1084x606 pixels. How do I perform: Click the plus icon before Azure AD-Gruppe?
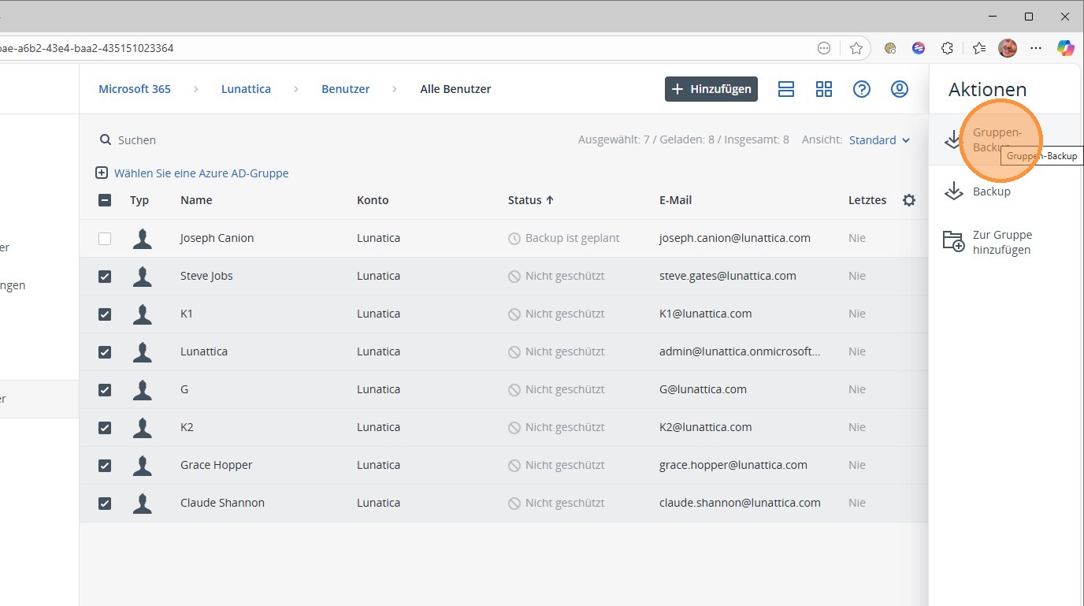coord(102,173)
